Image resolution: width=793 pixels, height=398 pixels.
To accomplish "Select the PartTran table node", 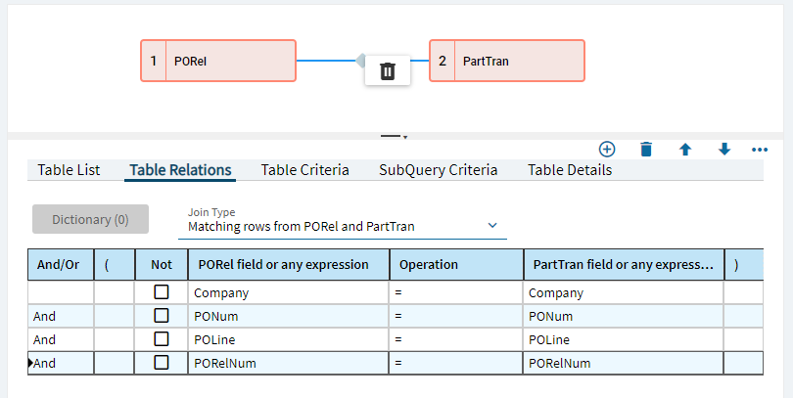I will [x=507, y=61].
